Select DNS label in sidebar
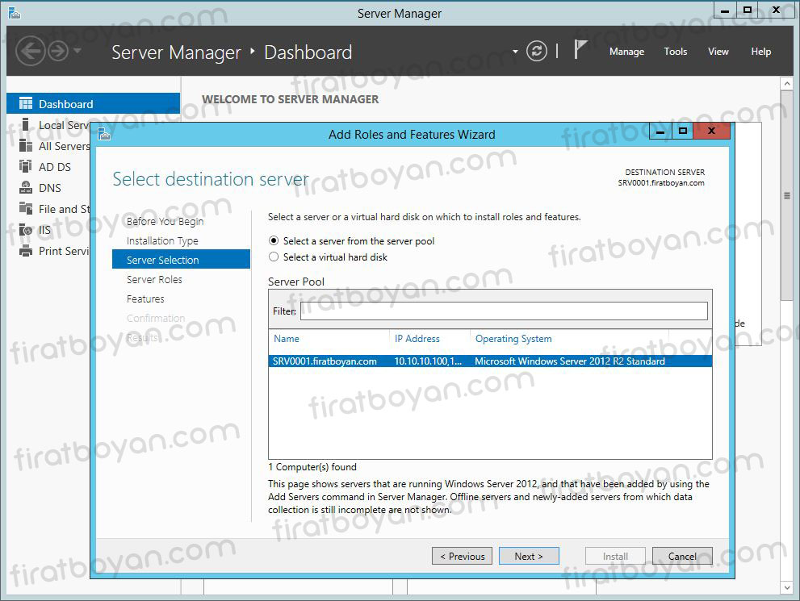The image size is (800, 601). [x=49, y=188]
